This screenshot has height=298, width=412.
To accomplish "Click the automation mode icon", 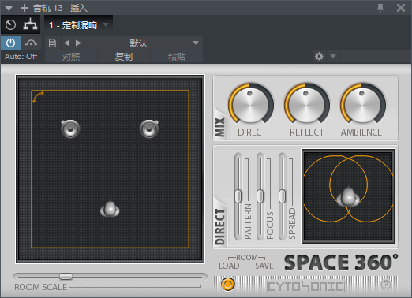I will (31, 43).
